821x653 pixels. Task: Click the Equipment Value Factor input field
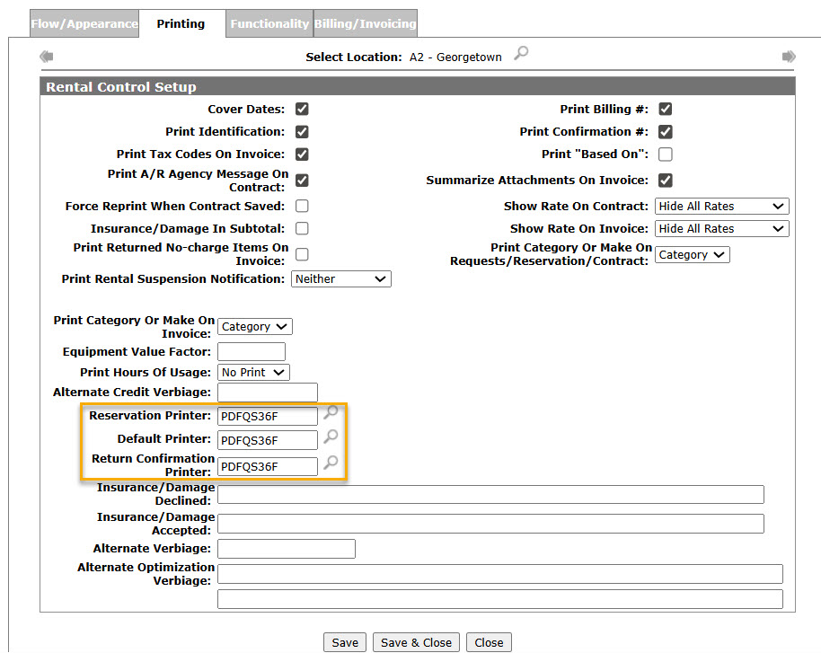point(252,352)
